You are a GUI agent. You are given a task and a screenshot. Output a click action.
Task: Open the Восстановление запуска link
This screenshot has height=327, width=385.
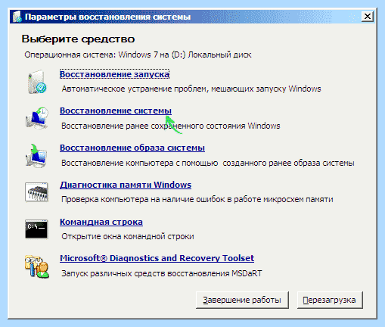[114, 74]
